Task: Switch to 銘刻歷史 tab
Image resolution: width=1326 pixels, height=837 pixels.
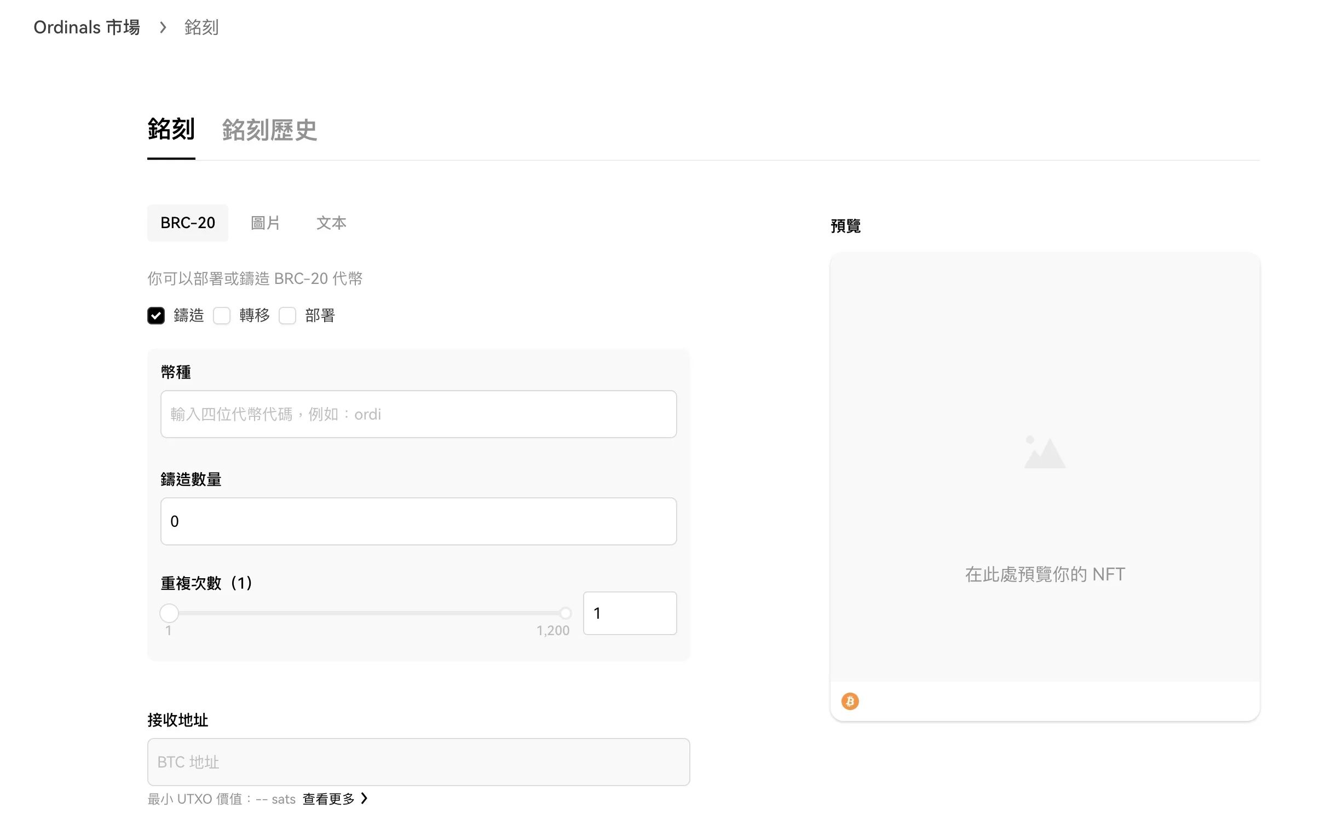Action: 269,130
